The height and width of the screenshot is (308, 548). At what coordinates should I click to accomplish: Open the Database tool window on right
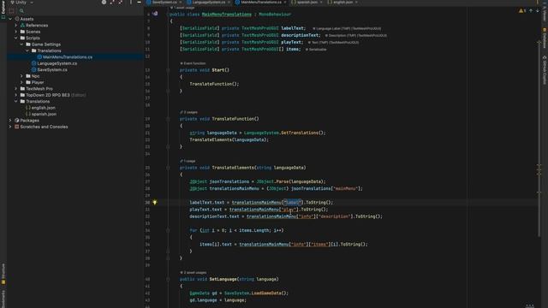pyautogui.click(x=545, y=38)
